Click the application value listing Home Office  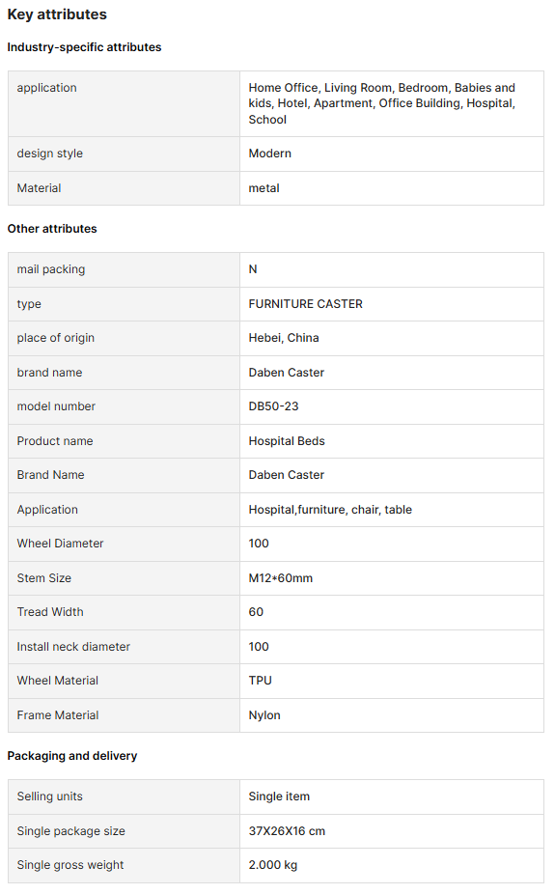(x=382, y=103)
